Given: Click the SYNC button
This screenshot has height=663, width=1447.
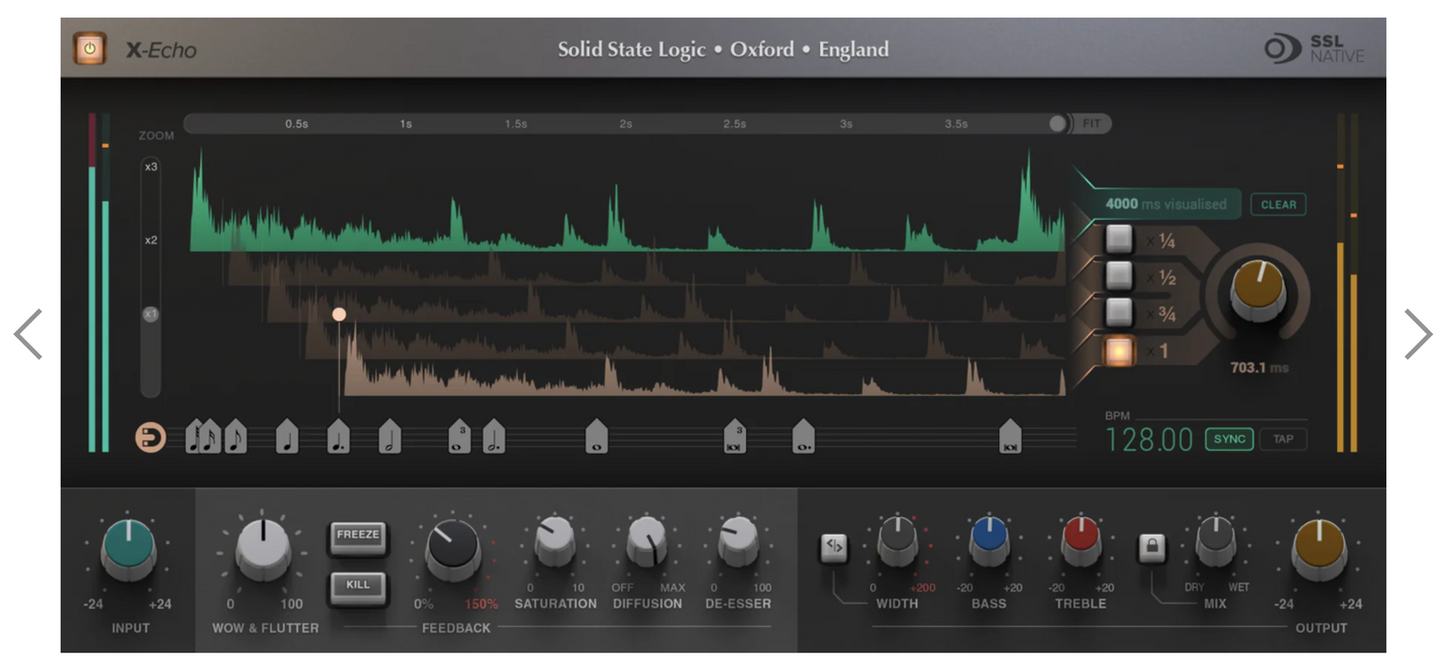Looking at the screenshot, I should coord(1229,439).
